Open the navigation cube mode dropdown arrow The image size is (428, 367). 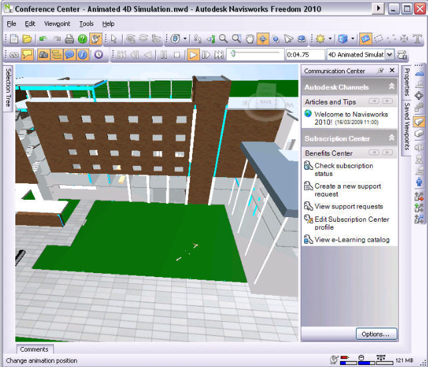pyautogui.click(x=185, y=39)
